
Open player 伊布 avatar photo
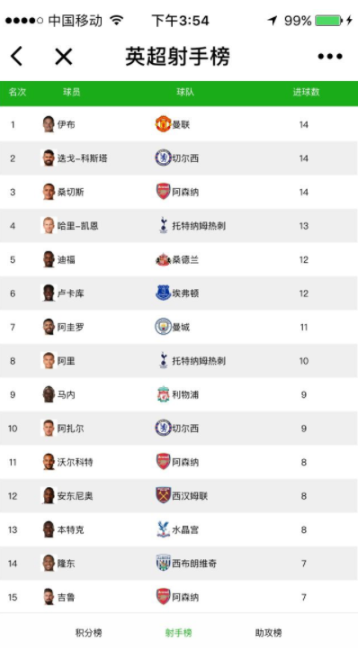click(x=49, y=124)
